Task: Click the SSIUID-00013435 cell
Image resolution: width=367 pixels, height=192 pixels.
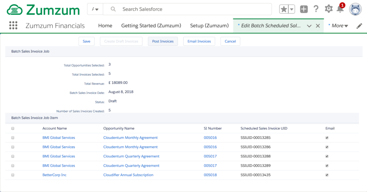Action: 255,175
